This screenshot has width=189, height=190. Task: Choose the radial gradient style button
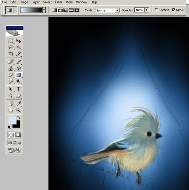[60, 10]
